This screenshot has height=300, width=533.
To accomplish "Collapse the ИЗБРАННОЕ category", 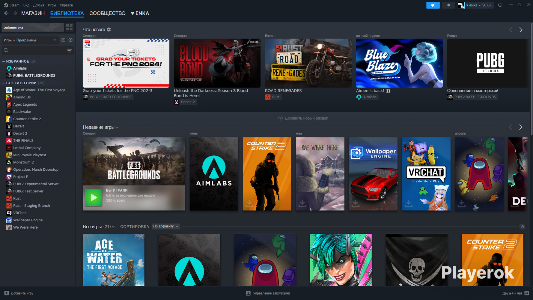I will pyautogui.click(x=4, y=61).
